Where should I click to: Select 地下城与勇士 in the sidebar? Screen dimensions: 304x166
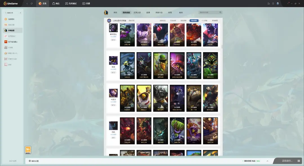[13, 42]
